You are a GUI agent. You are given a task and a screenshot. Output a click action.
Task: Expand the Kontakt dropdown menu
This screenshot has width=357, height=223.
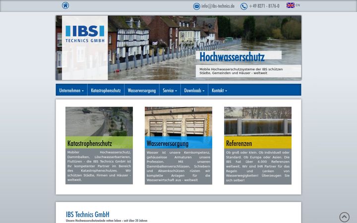(x=219, y=90)
